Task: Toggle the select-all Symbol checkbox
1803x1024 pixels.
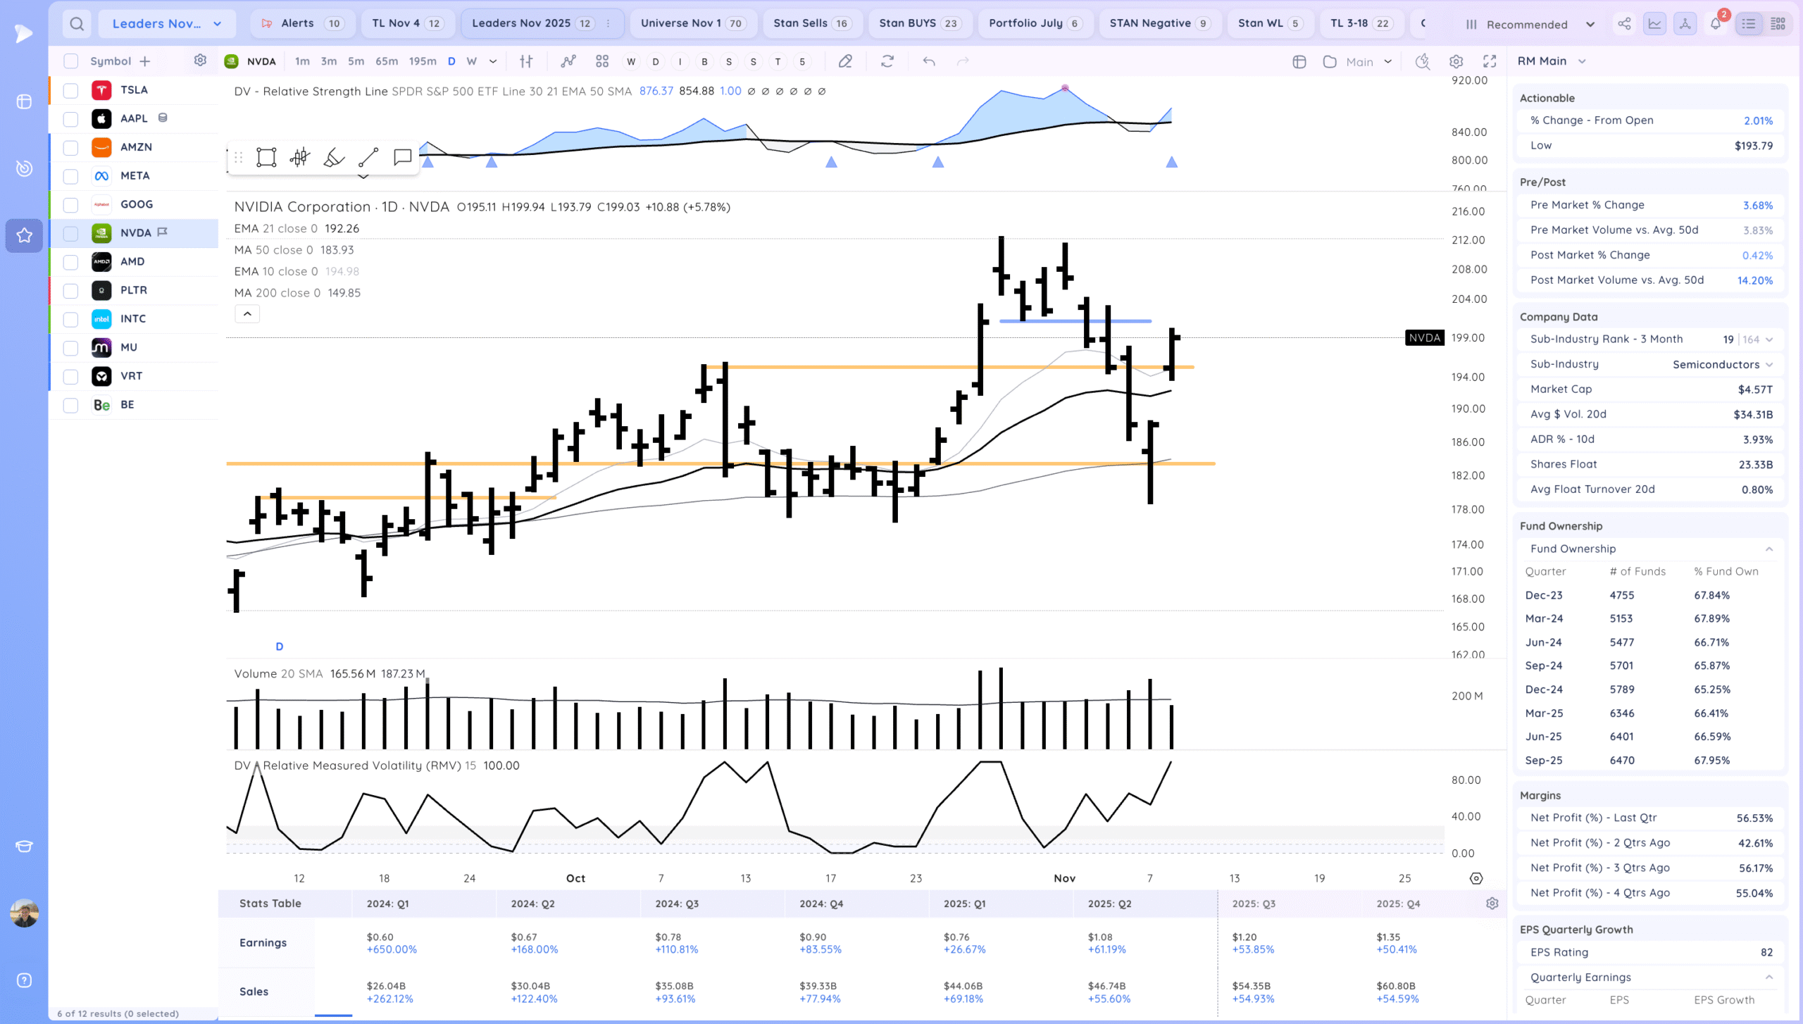Action: 70,61
